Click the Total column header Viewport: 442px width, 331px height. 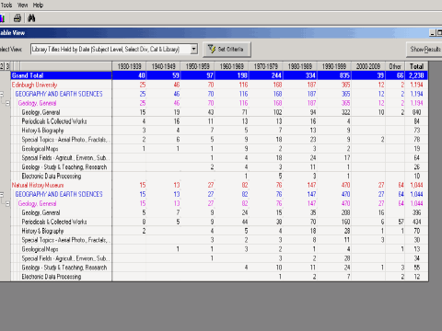click(x=416, y=66)
